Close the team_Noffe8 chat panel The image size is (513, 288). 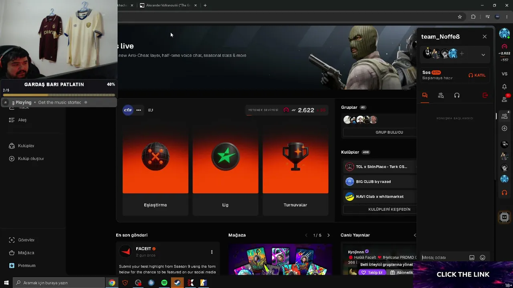pos(485,36)
